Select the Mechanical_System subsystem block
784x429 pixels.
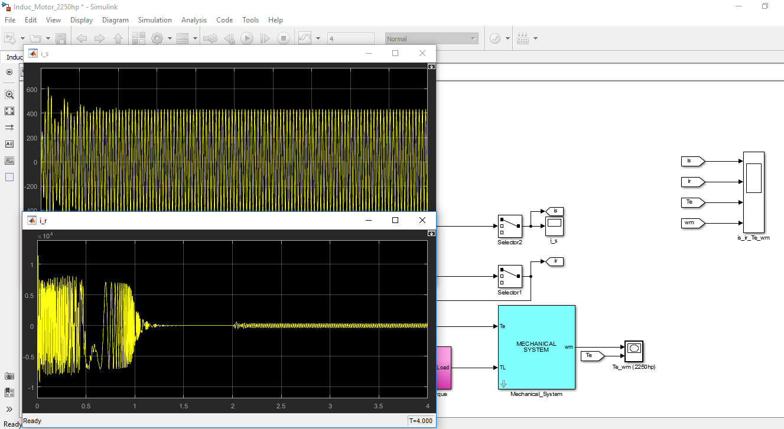[x=536, y=347]
